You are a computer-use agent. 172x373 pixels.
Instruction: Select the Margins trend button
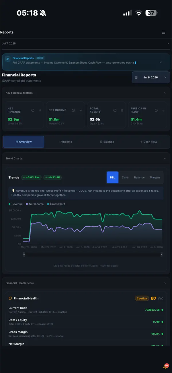(x=155, y=178)
